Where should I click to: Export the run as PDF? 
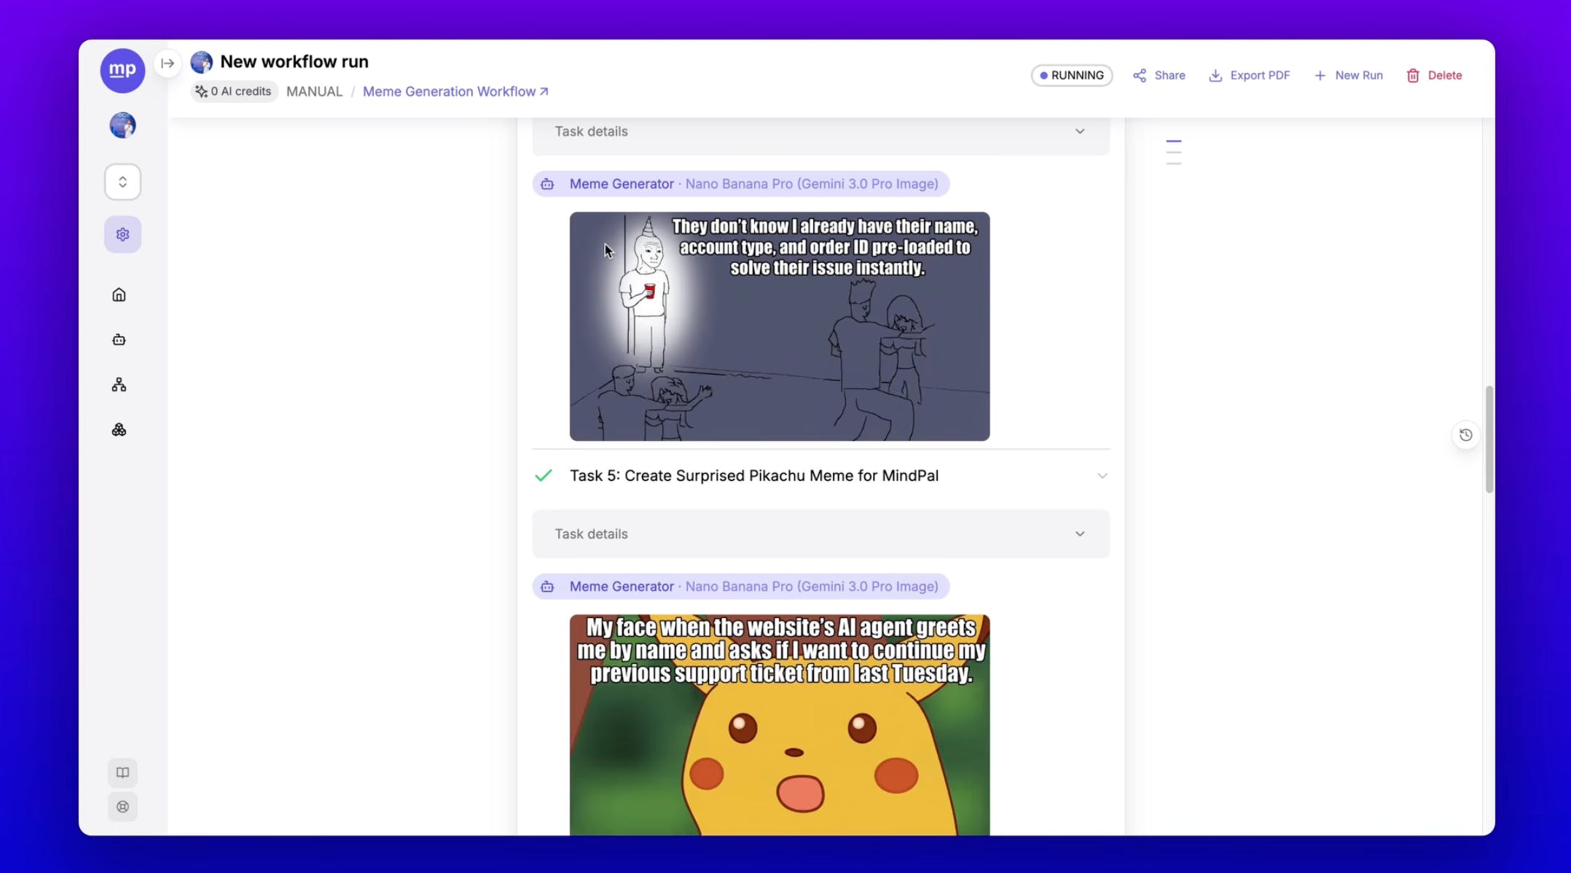tap(1249, 75)
